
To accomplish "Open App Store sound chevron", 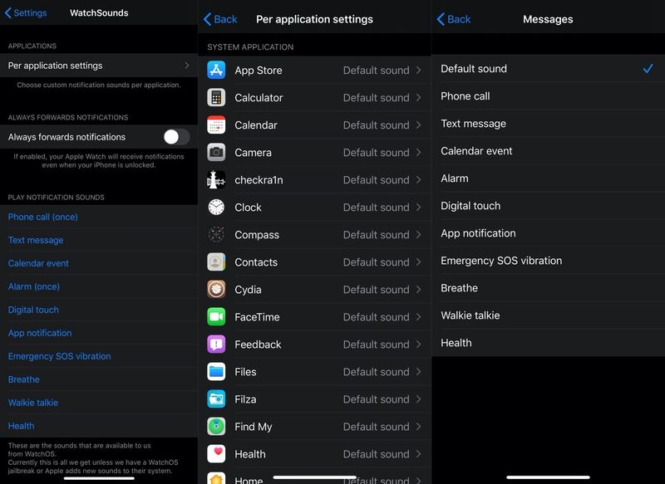I will pyautogui.click(x=419, y=71).
